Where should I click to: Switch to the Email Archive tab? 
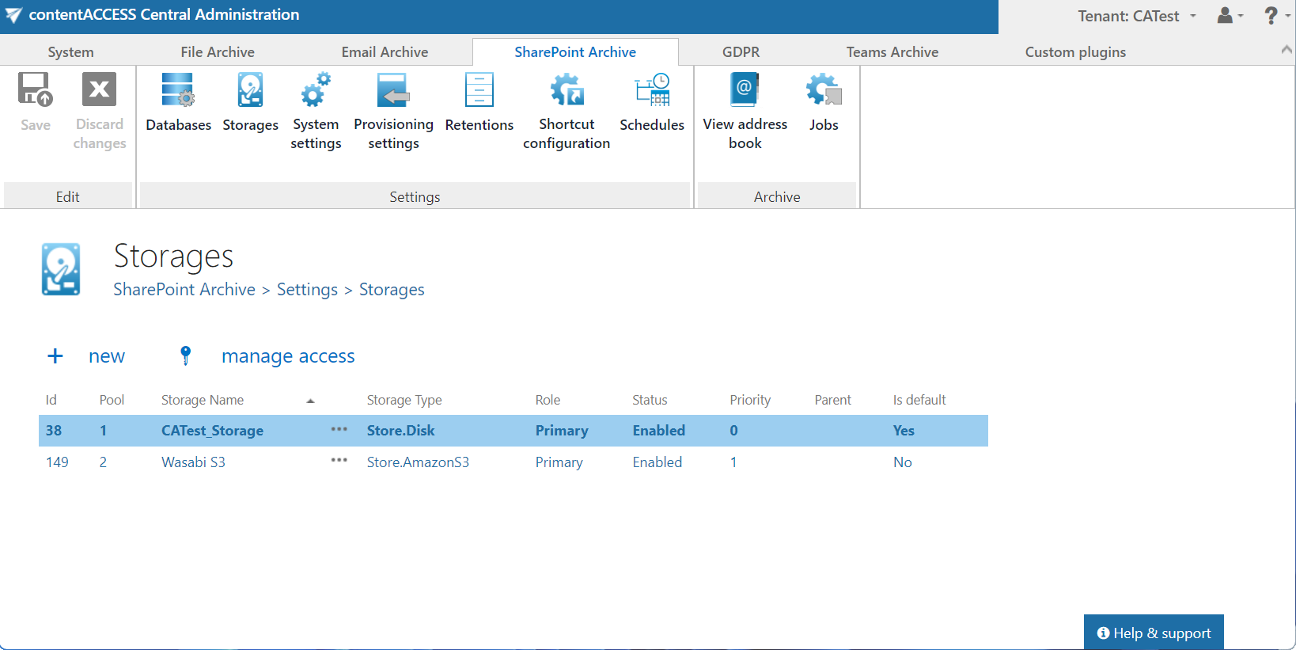point(385,52)
